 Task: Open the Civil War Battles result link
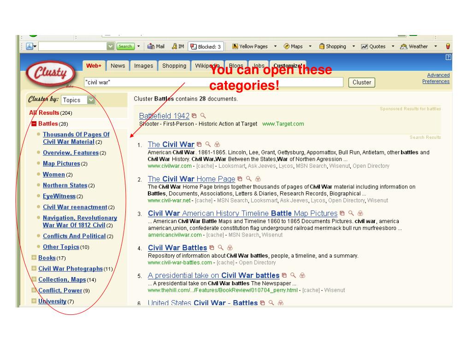point(177,248)
